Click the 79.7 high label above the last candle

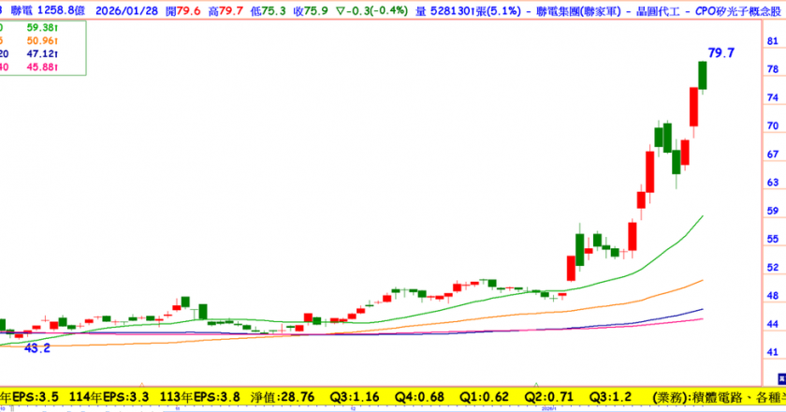pos(720,52)
